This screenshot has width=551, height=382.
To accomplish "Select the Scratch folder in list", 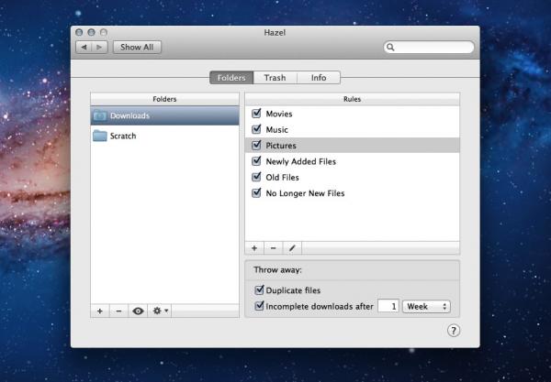I will pos(164,136).
